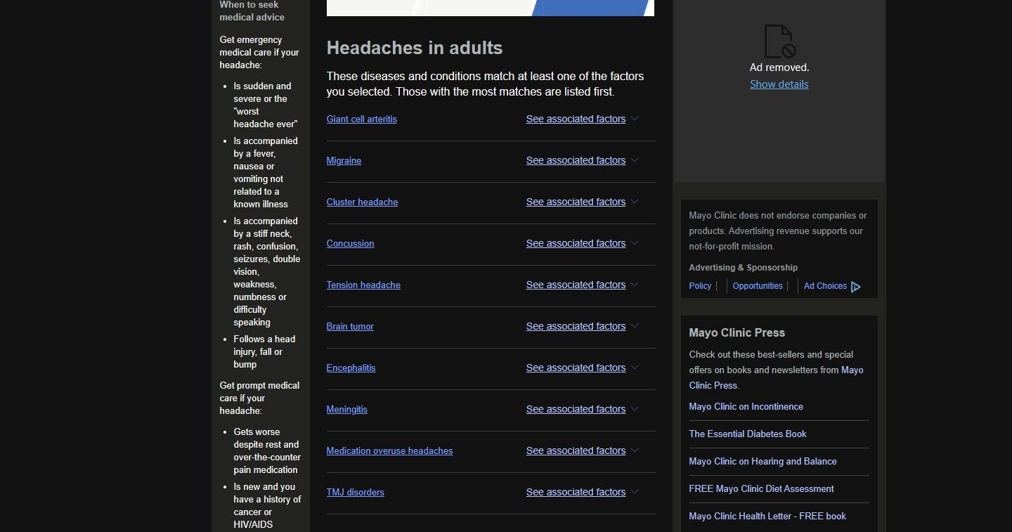Start the FREE Mayo Clinic Diet Assessment

tap(761, 488)
